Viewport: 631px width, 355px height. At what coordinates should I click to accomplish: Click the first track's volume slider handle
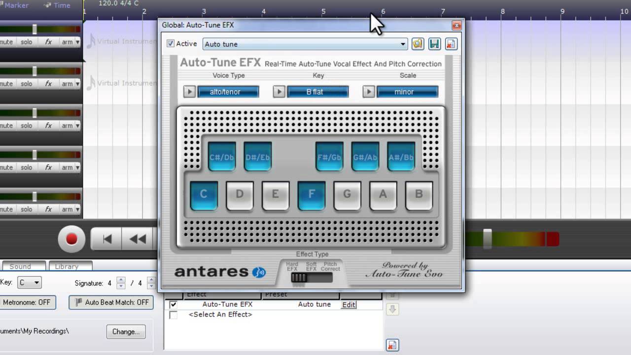tap(35, 29)
